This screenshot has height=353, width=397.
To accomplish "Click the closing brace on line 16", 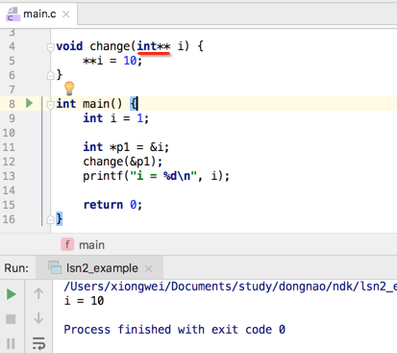I will (60, 219).
